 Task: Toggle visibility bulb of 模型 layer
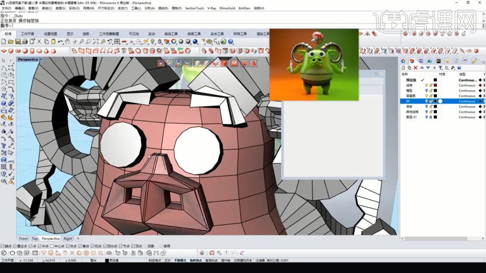[x=427, y=90]
